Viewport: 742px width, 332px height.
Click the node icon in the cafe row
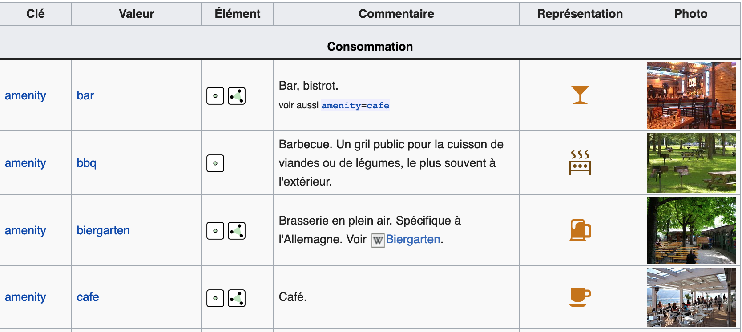pos(215,298)
